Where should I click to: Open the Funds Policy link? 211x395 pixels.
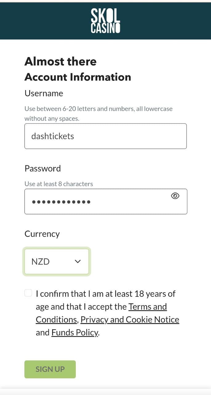[75, 333]
